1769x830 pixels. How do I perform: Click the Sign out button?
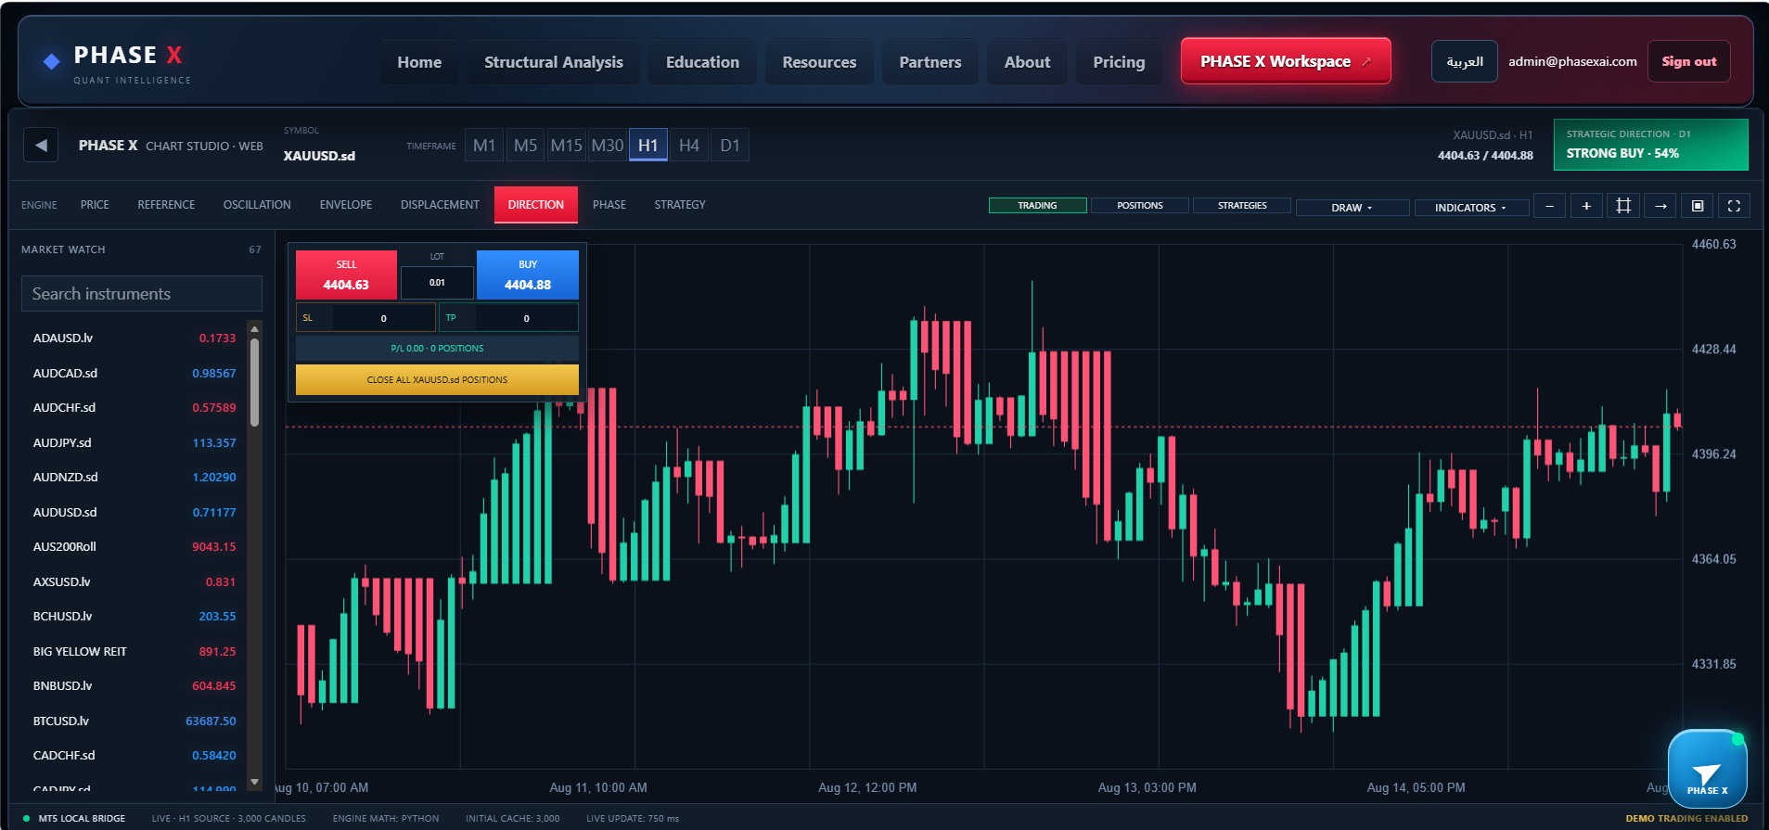tap(1689, 61)
